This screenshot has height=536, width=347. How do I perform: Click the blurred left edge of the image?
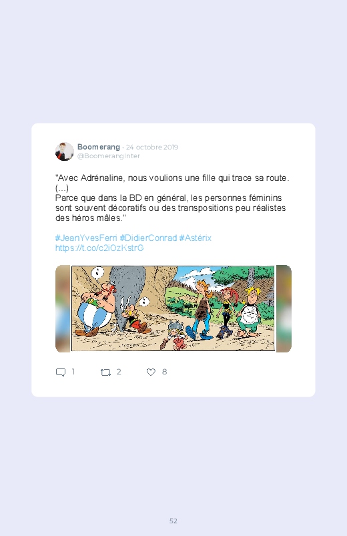tap(63, 308)
